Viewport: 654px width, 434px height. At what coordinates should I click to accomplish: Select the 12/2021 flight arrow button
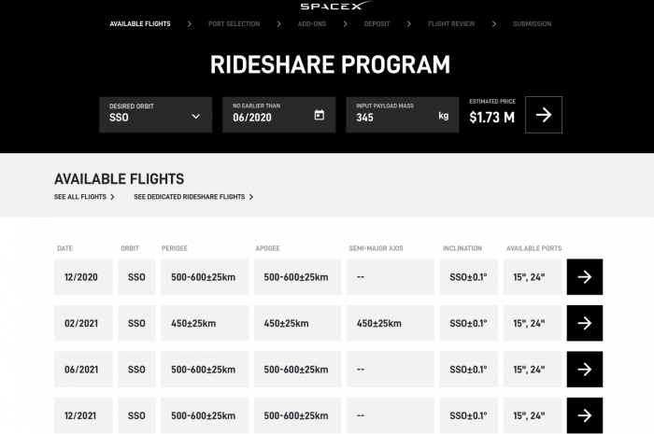(584, 414)
